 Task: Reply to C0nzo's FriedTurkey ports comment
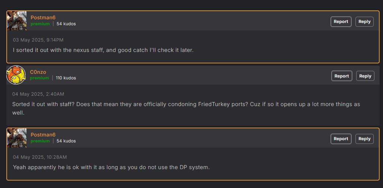(x=365, y=76)
